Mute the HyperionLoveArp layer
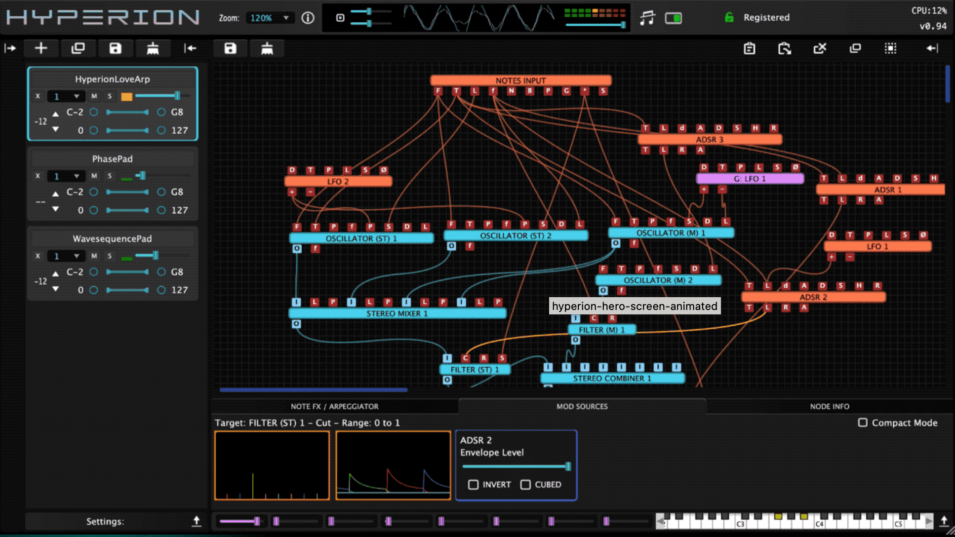Viewport: 955px width, 537px height. pyautogui.click(x=94, y=96)
